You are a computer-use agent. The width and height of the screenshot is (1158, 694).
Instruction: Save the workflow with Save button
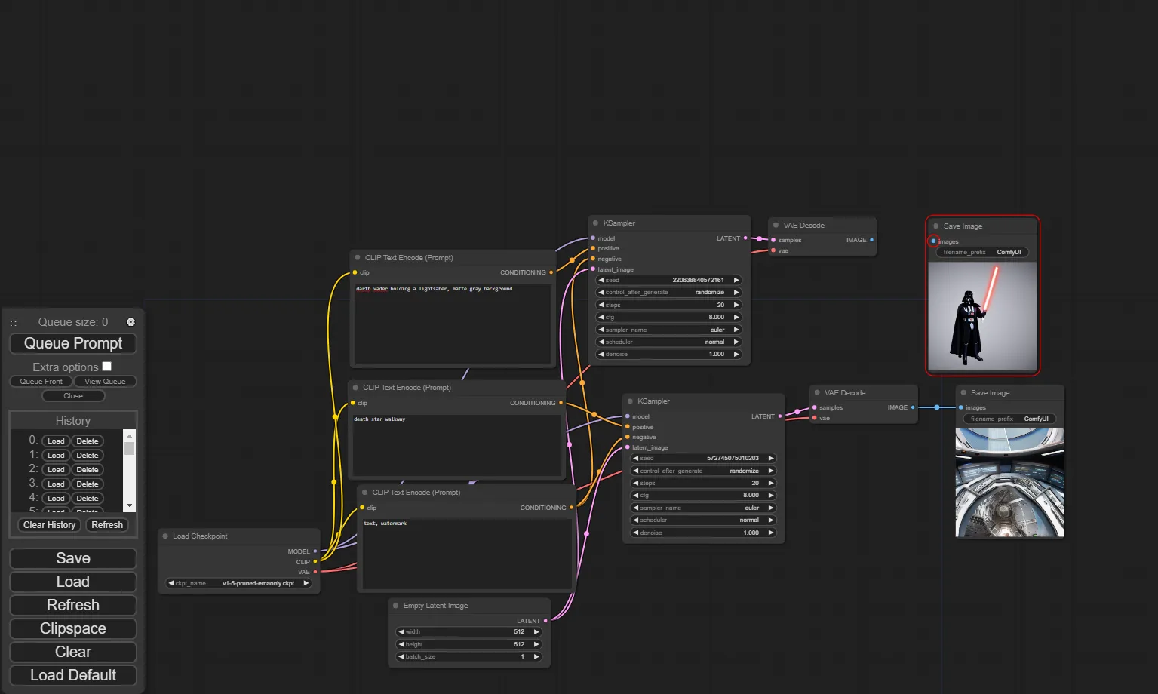pos(73,558)
